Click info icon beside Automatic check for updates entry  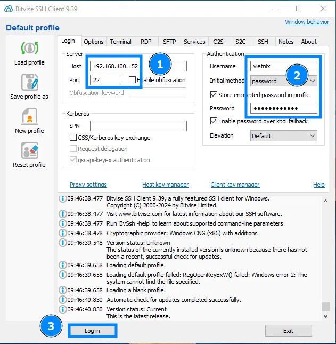point(63,300)
